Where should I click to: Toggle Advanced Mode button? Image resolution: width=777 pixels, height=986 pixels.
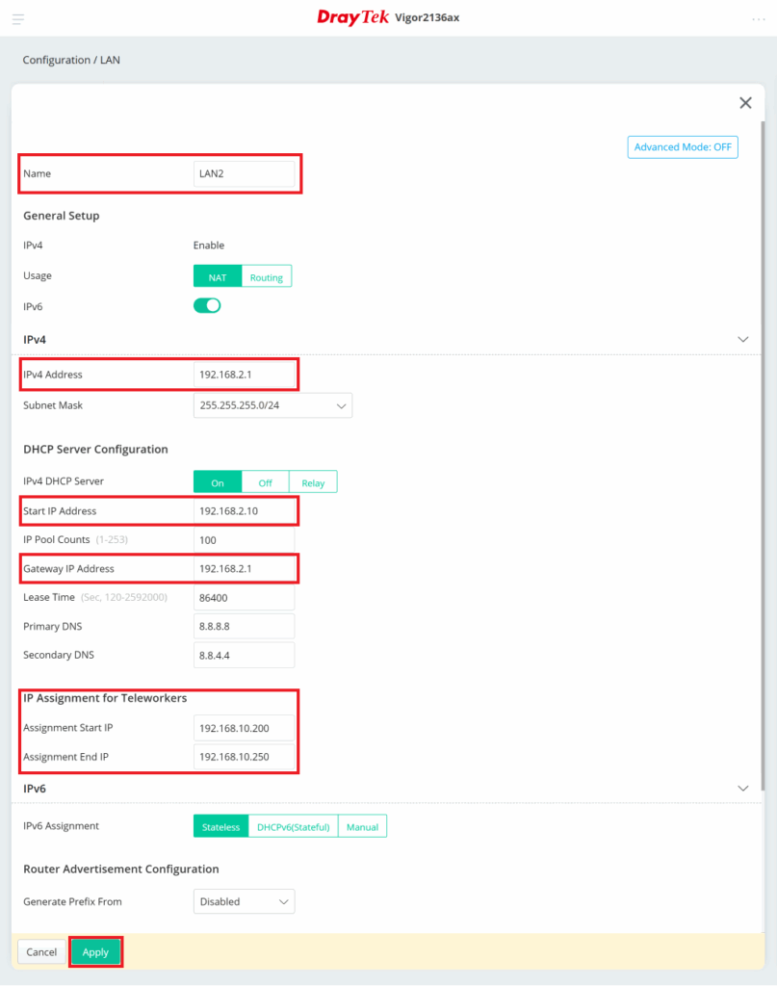pos(683,147)
